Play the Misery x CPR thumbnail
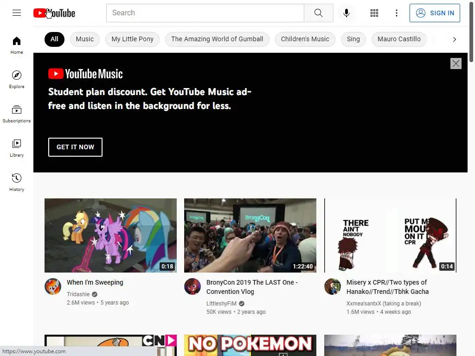 pyautogui.click(x=390, y=235)
